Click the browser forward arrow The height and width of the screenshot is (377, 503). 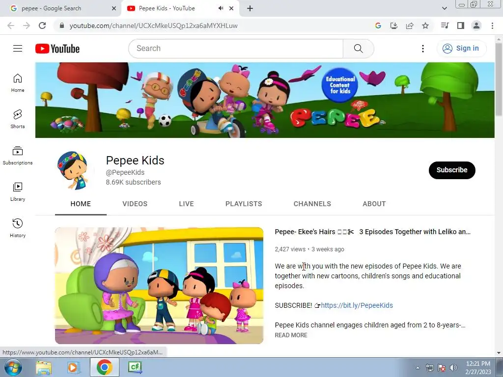27,26
